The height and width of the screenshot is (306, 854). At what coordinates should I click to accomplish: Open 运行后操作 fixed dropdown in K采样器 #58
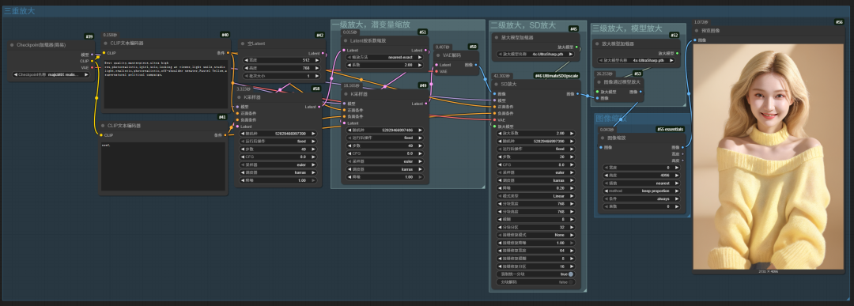tap(279, 141)
